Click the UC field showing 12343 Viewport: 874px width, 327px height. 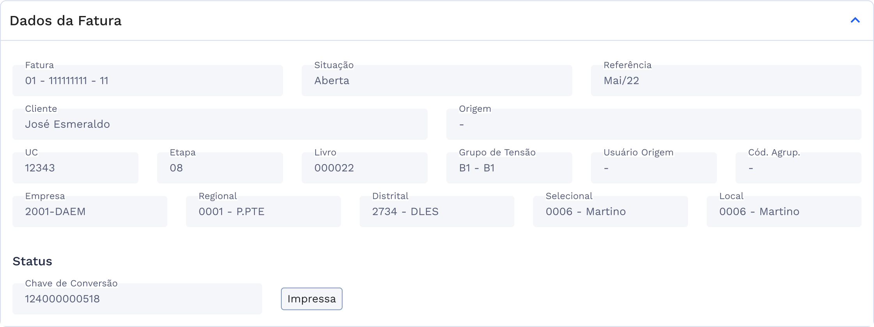tap(75, 168)
